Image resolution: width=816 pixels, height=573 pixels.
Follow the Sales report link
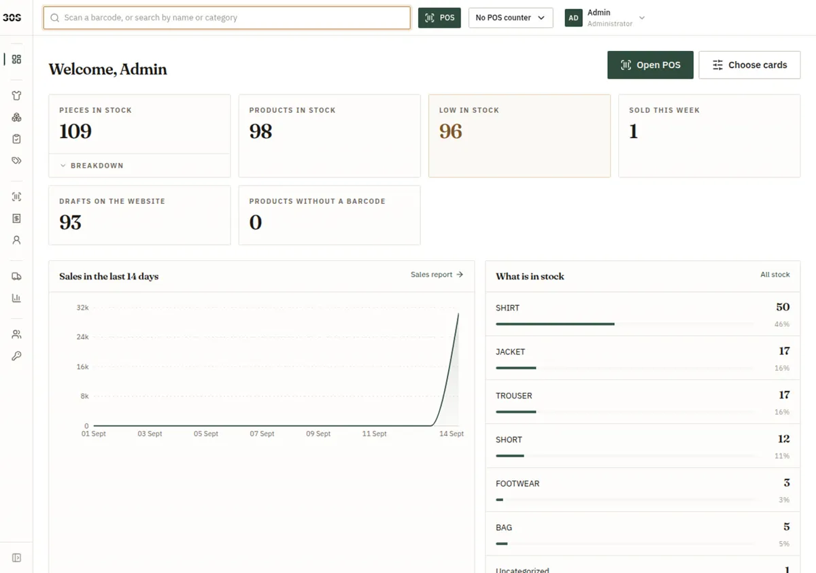(437, 275)
